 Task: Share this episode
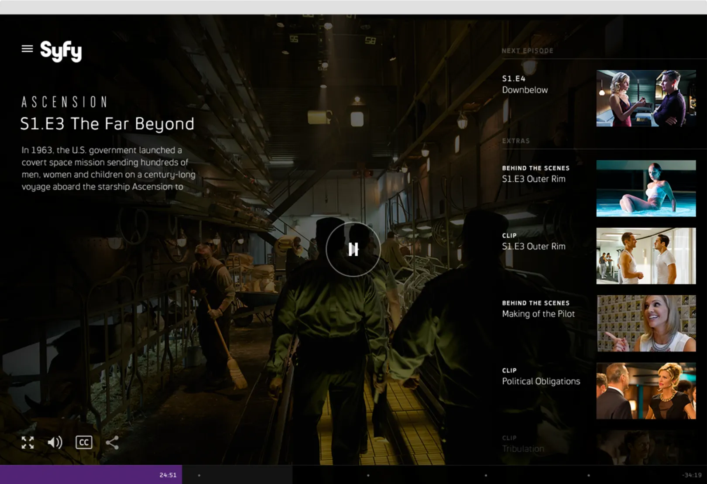click(112, 443)
